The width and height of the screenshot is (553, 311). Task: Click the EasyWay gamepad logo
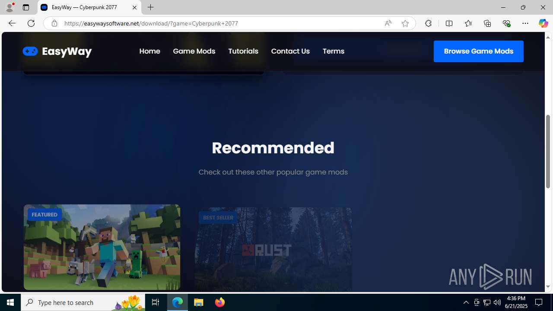point(57,51)
